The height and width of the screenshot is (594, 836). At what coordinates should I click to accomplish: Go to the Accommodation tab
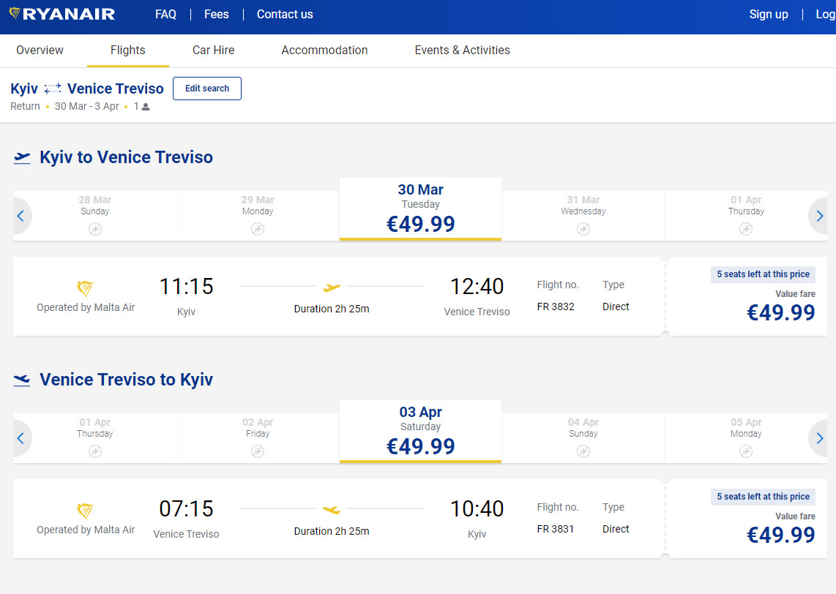(325, 50)
